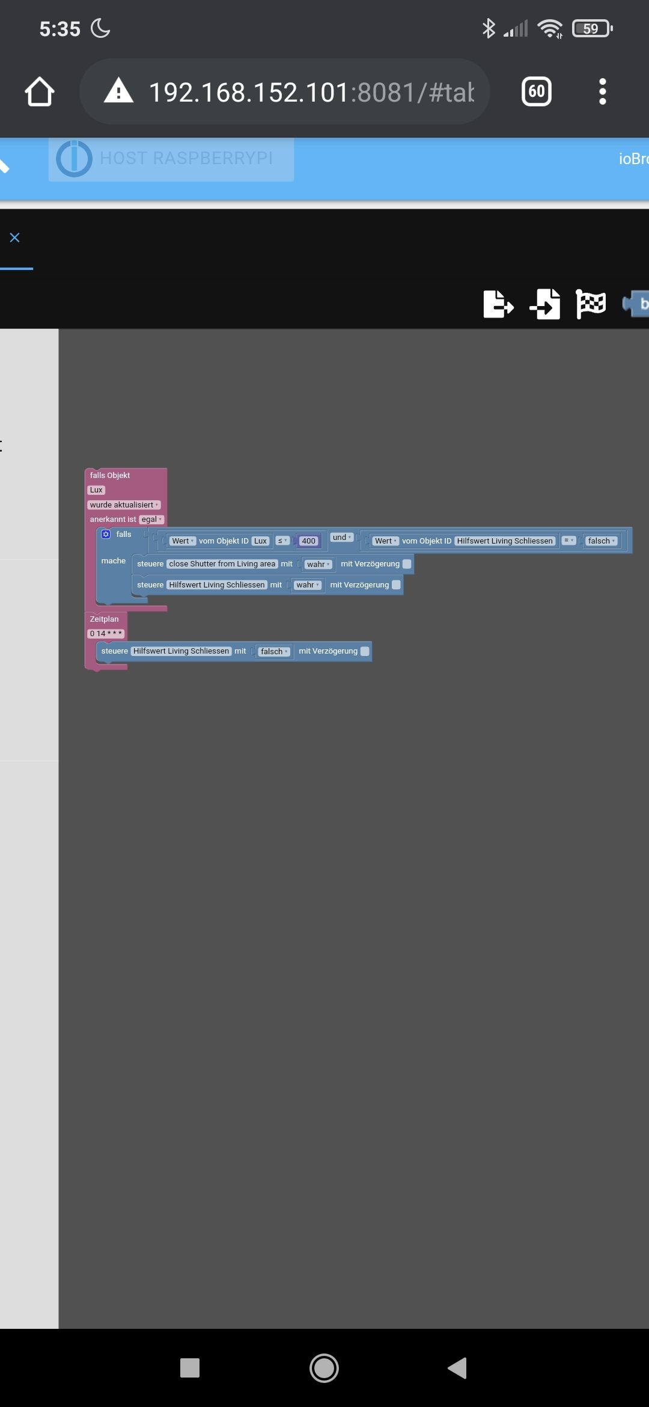The image size is (649, 1407).
Task: Click the export blocks icon
Action: [498, 304]
